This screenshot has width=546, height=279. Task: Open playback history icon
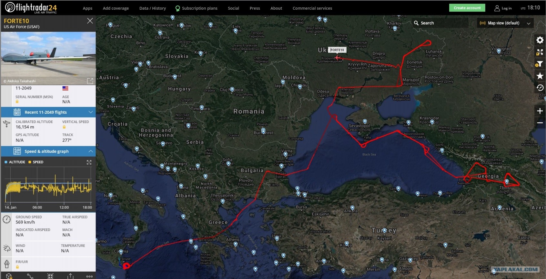click(540, 88)
